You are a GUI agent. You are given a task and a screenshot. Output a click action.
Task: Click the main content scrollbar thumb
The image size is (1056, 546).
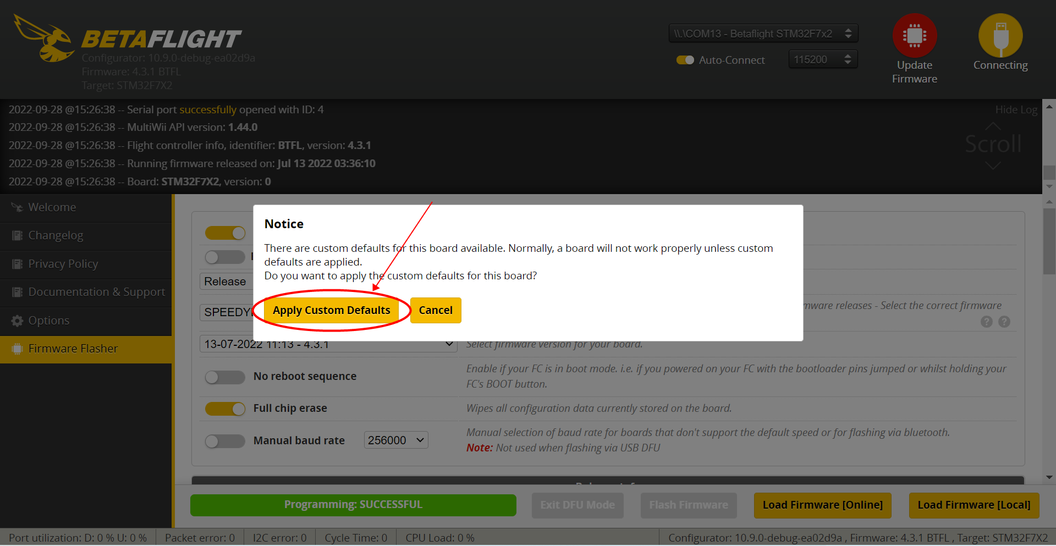click(x=1049, y=241)
